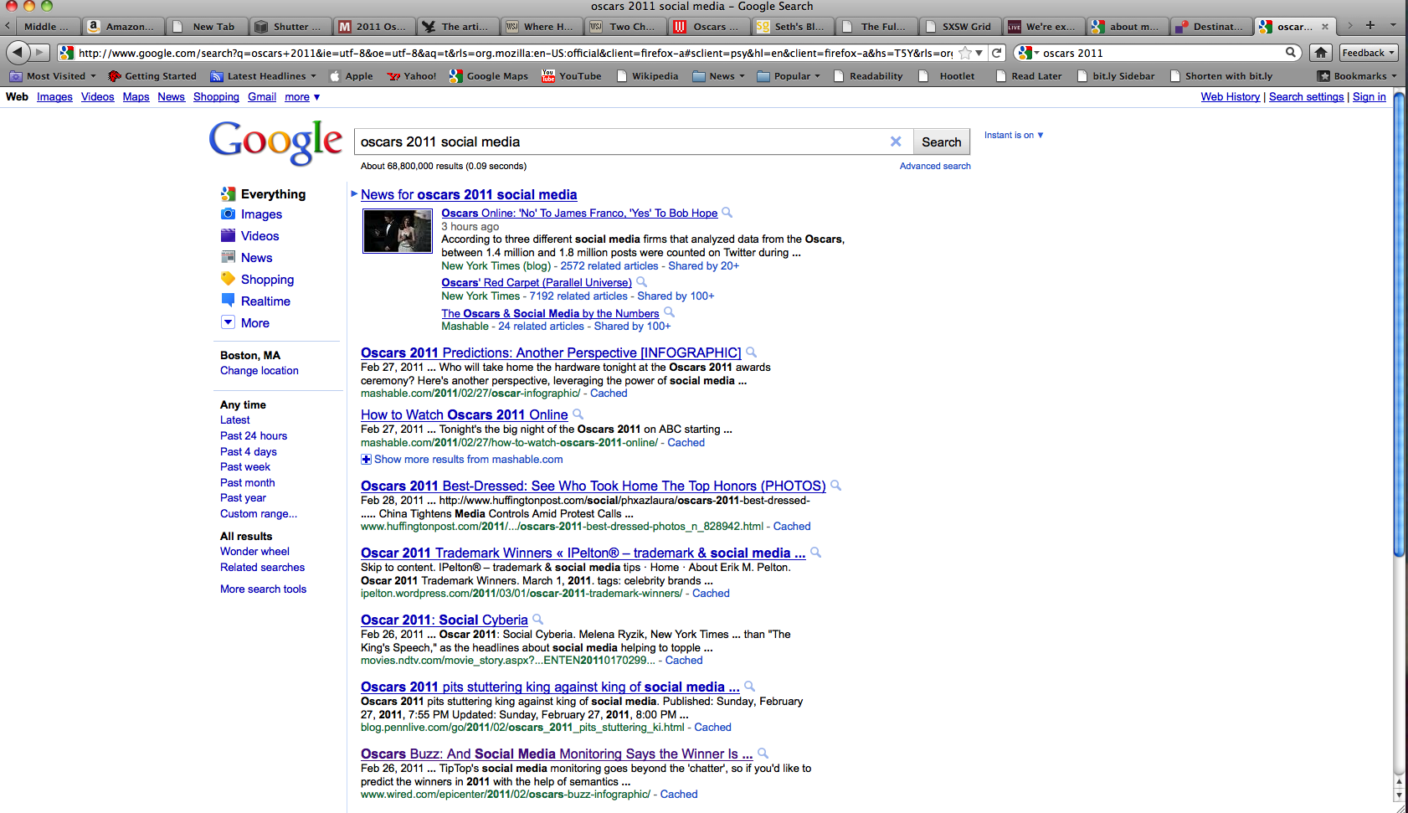Open the Popular bookmarks folder dropdown
This screenshot has width=1408, height=813.
point(789,76)
